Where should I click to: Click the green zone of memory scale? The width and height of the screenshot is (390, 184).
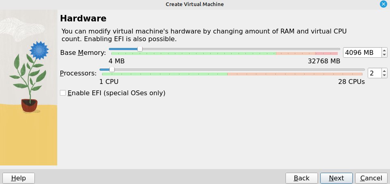point(194,54)
